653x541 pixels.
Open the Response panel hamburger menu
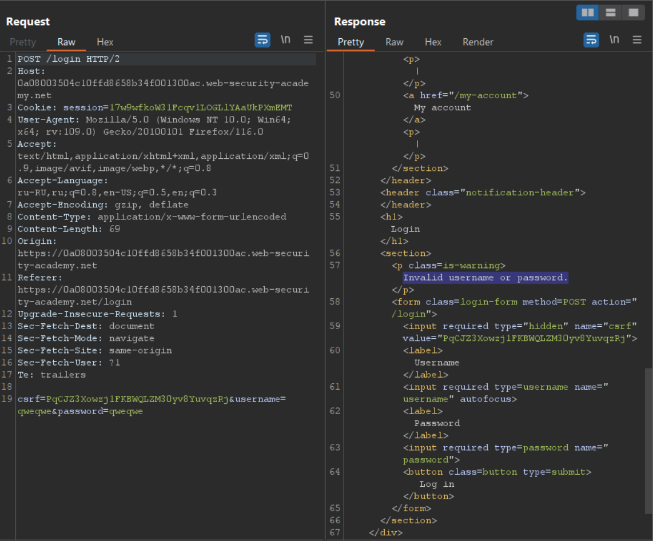pos(637,40)
